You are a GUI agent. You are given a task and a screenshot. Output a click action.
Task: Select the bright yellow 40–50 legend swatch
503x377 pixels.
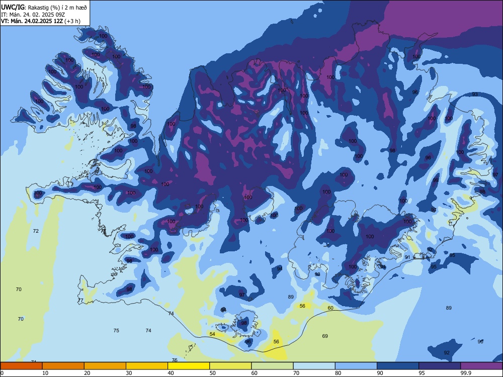[x=189, y=366]
